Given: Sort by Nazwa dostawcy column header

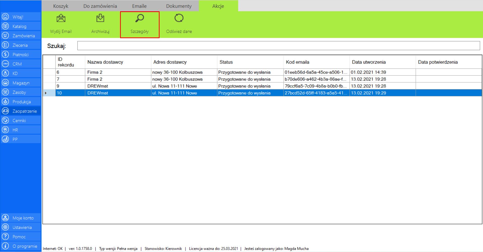Looking at the screenshot, I should [105, 62].
